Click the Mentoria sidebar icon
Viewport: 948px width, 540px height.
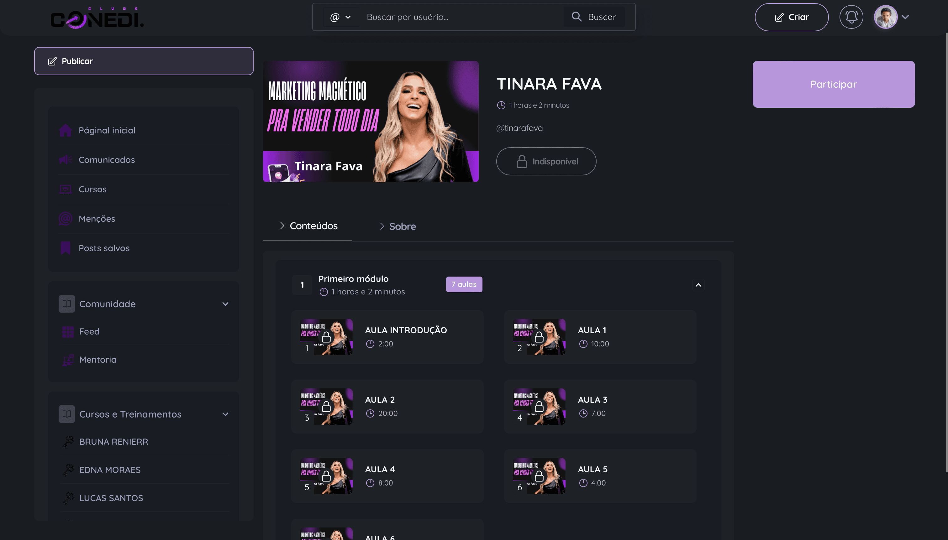[x=68, y=360]
